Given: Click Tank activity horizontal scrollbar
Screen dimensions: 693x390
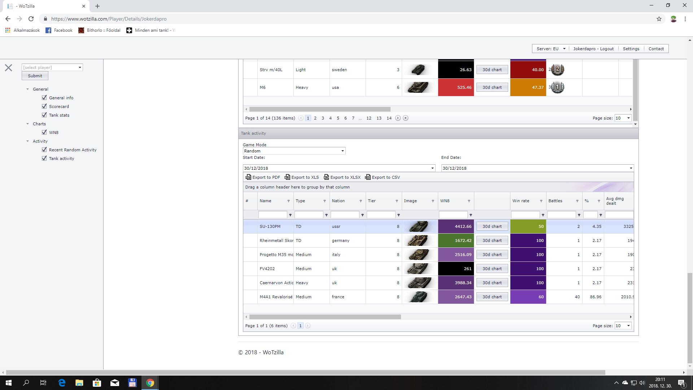Looking at the screenshot, I should point(325,317).
